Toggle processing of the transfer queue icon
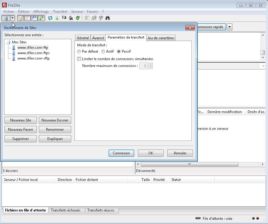 [x=57, y=18]
